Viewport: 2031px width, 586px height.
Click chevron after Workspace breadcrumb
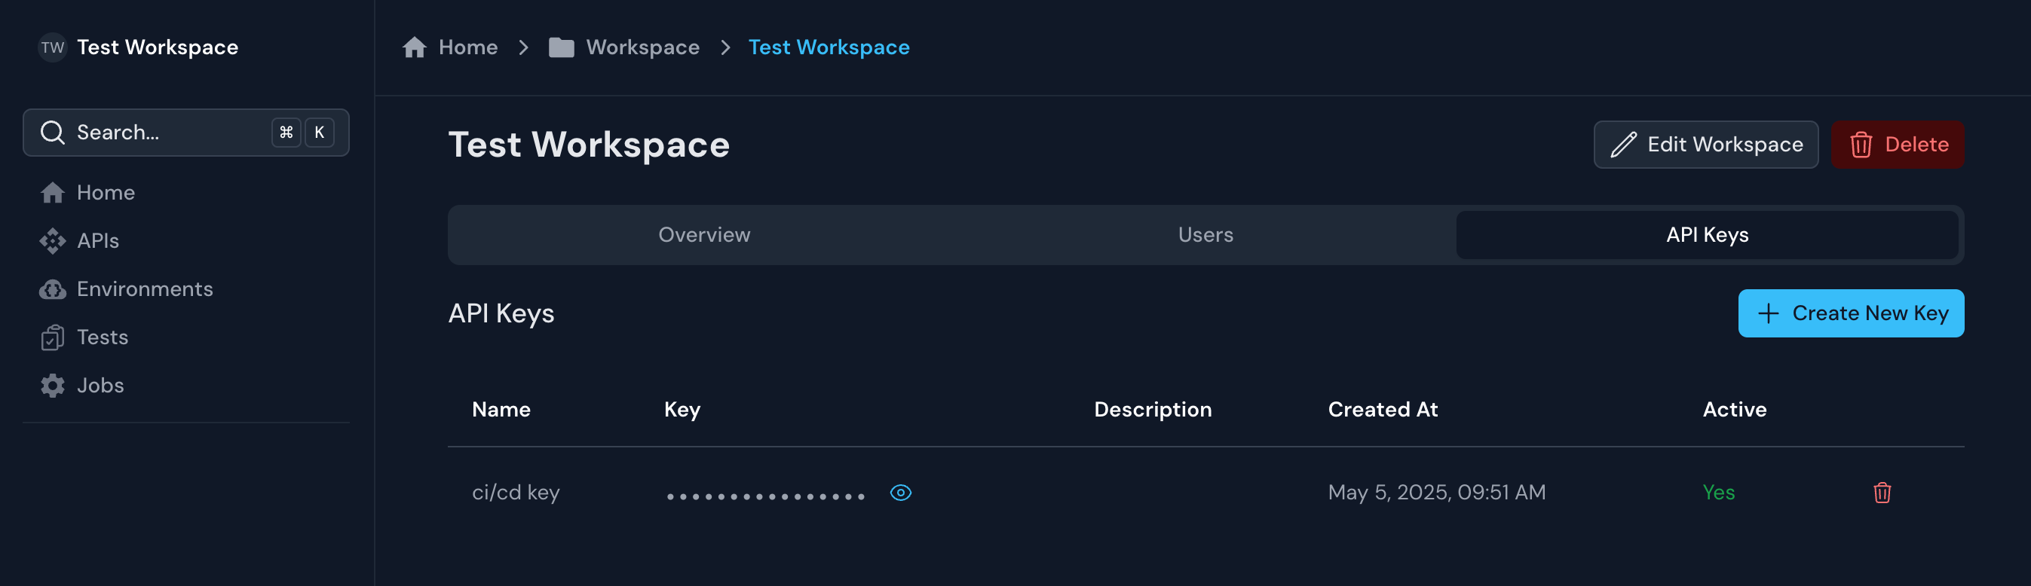(725, 47)
